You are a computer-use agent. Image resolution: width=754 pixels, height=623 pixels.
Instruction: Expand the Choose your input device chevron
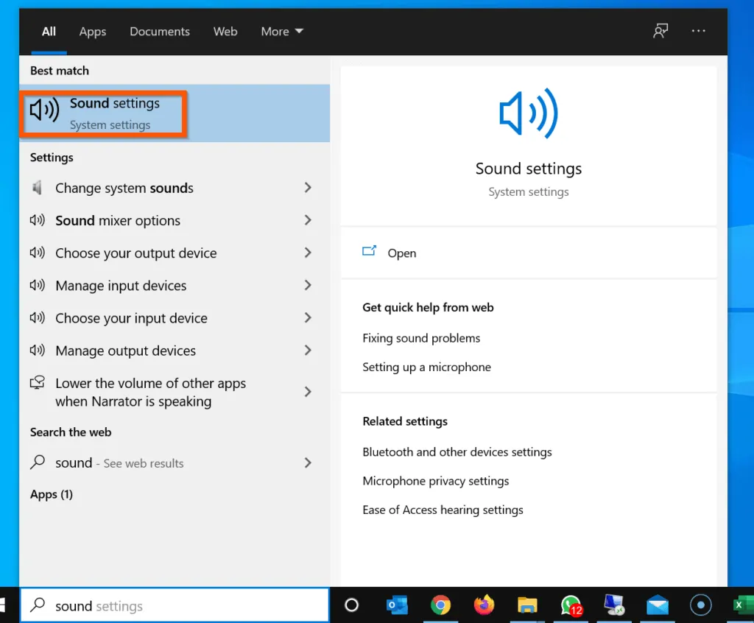point(308,318)
